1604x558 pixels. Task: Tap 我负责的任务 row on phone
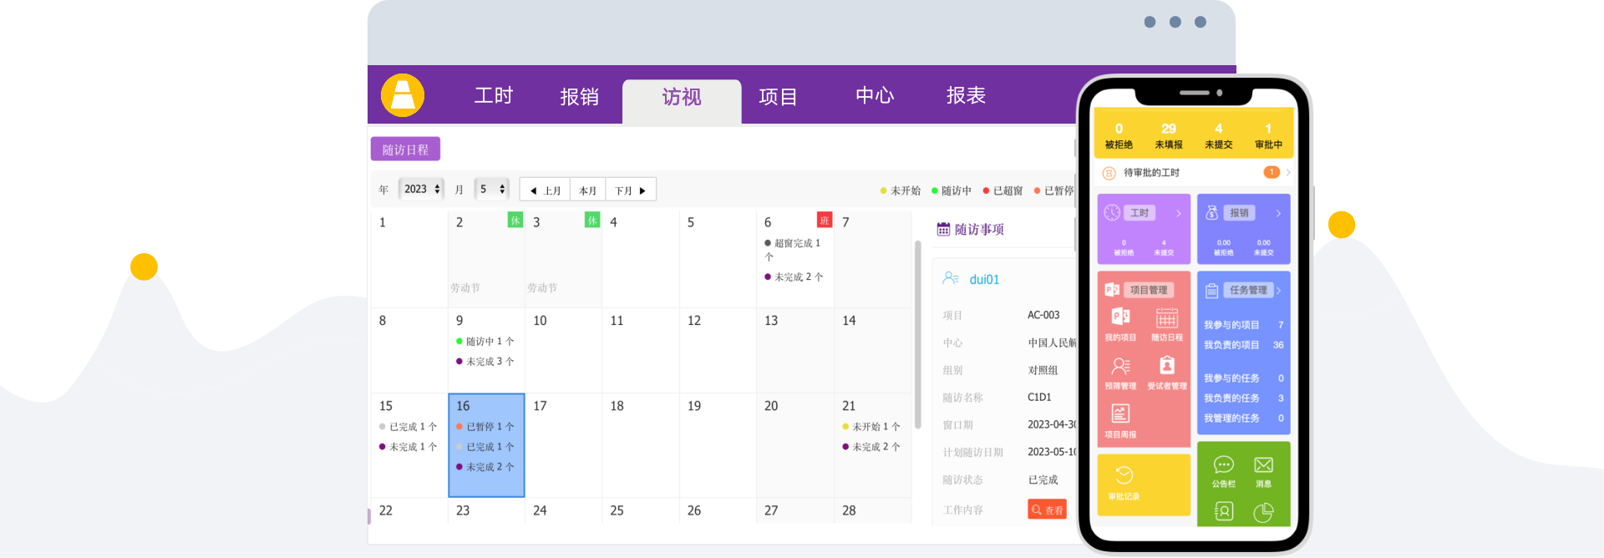[1243, 398]
